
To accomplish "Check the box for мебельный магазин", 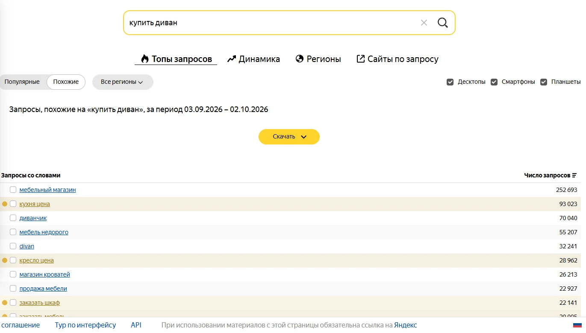I will pyautogui.click(x=13, y=189).
